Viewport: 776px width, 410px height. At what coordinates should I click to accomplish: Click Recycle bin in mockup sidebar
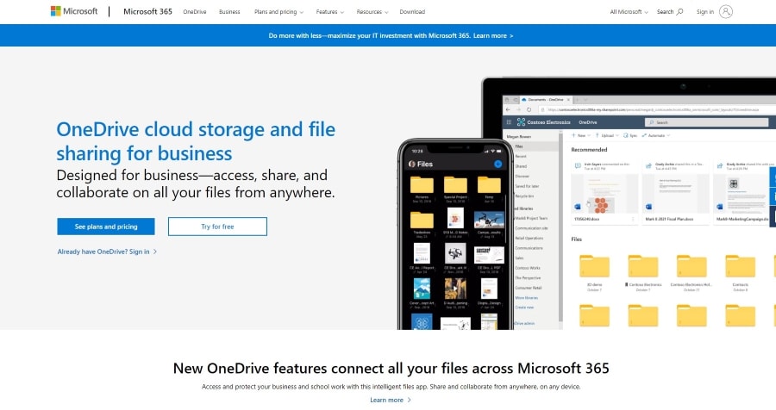524,196
